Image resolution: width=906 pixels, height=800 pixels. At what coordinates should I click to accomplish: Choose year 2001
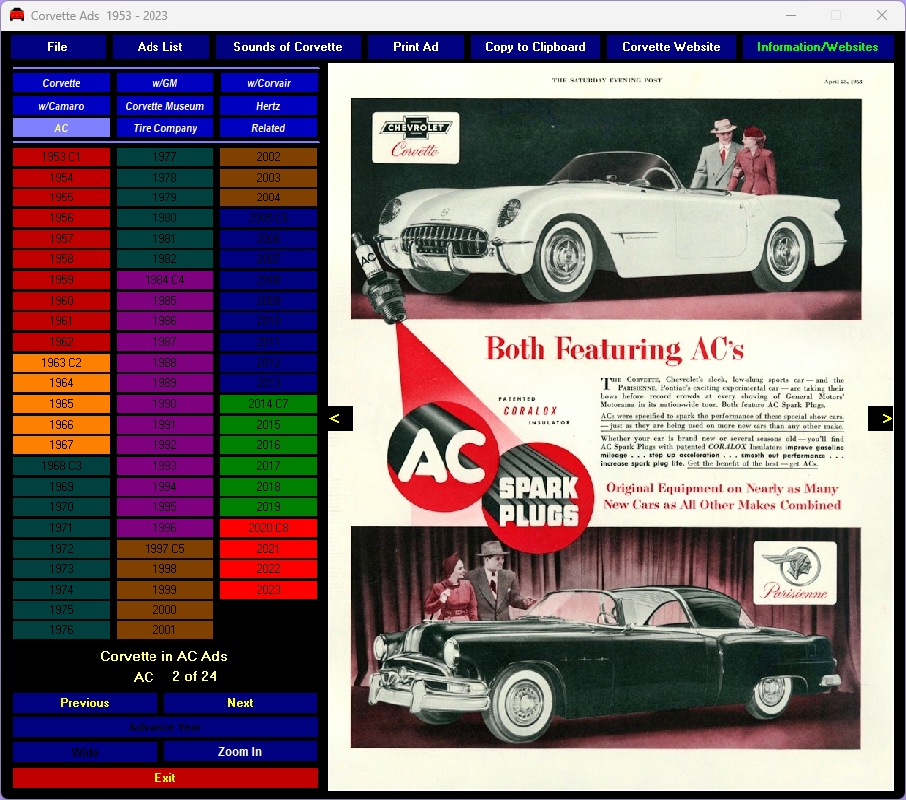pos(164,630)
